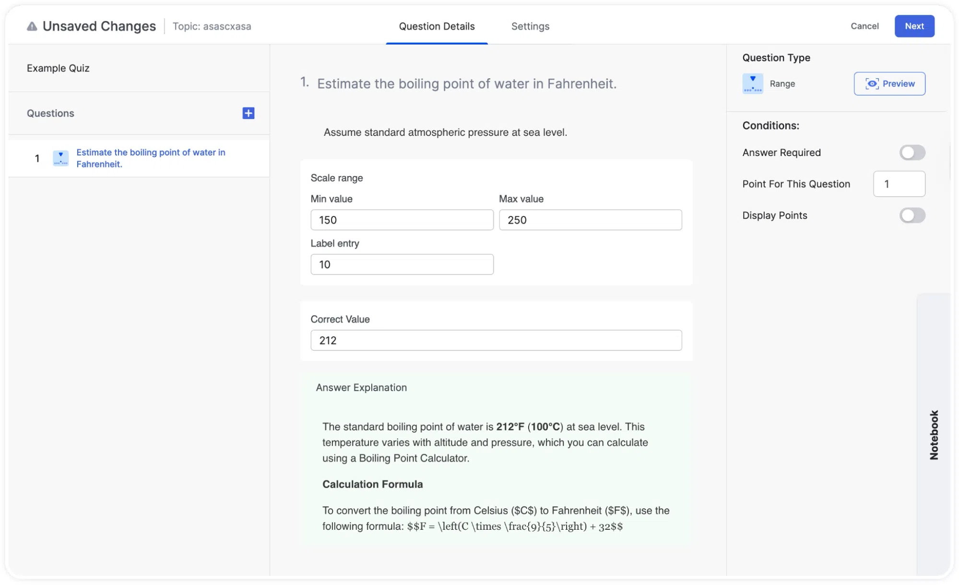Click the Correct Value field showing 212

pyautogui.click(x=496, y=340)
